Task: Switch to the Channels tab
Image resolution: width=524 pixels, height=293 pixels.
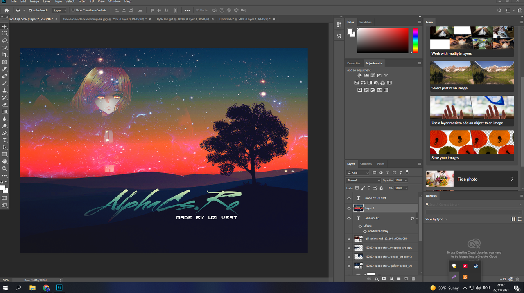Action: (x=366, y=164)
